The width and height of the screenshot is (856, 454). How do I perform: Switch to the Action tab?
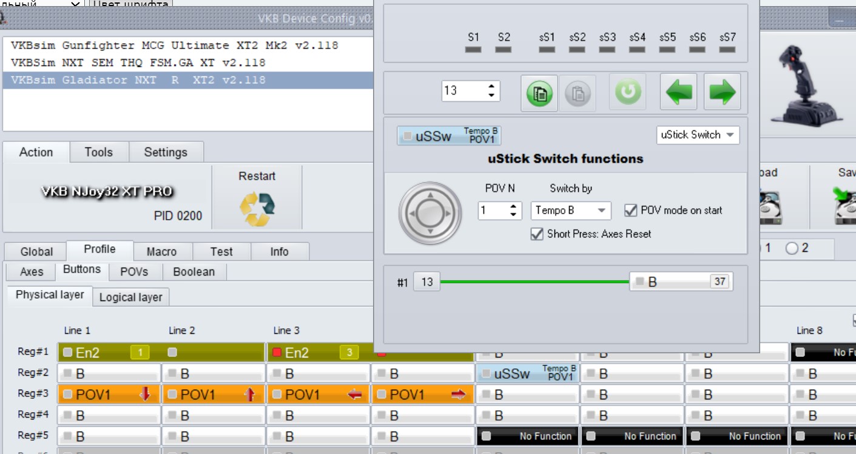pos(36,152)
